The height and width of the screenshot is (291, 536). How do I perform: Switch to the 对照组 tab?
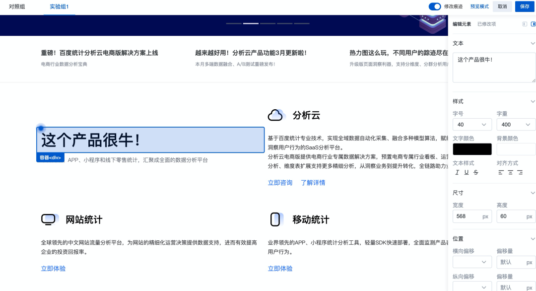pos(17,6)
